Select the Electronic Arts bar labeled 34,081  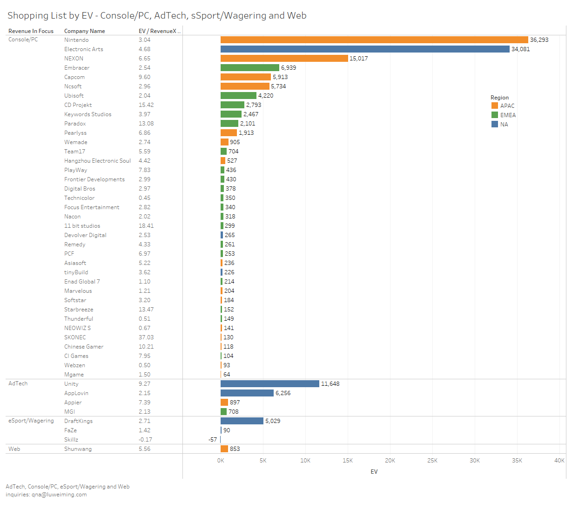tap(365, 49)
